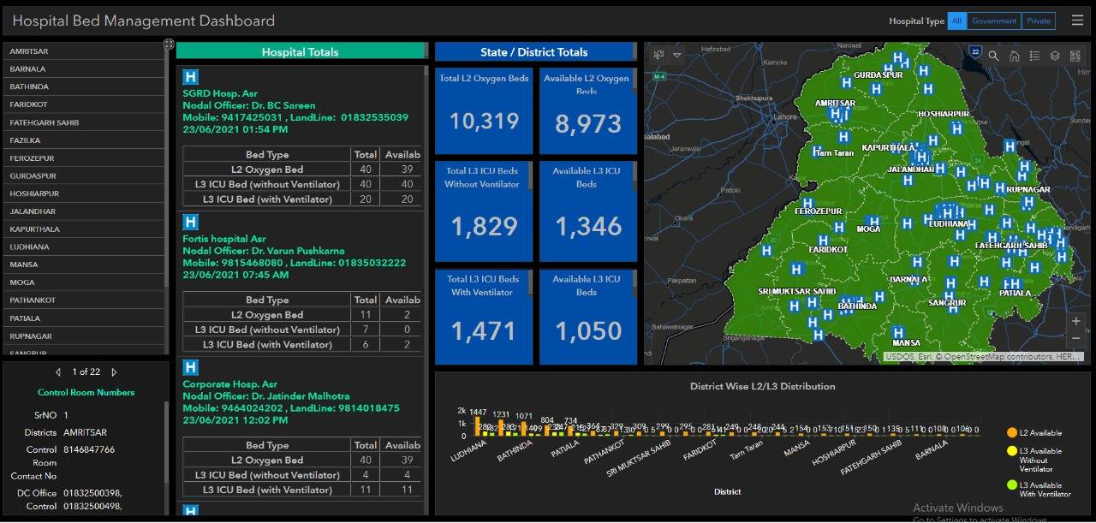Reset map to default home extent
Screen dimensions: 1096x523
coord(1014,56)
